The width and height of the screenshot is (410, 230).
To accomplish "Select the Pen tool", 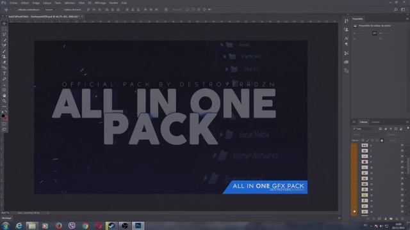I will [4, 79].
